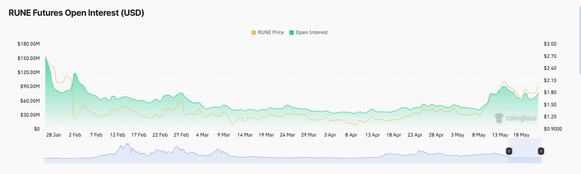Click the RUNE Futures Open Interest title
This screenshot has height=174, width=581.
pyautogui.click(x=76, y=13)
